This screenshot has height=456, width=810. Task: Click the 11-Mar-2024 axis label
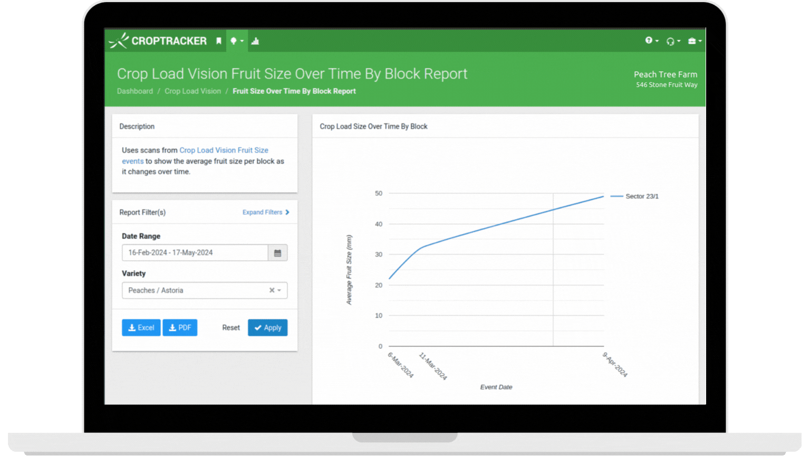[x=433, y=366]
